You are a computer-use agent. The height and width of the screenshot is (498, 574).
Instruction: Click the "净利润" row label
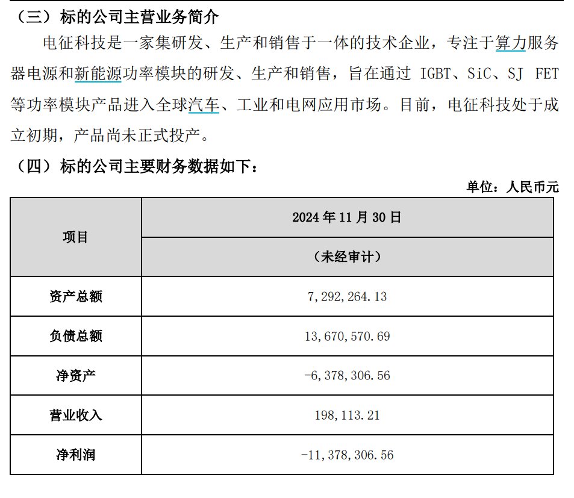pyautogui.click(x=76, y=455)
